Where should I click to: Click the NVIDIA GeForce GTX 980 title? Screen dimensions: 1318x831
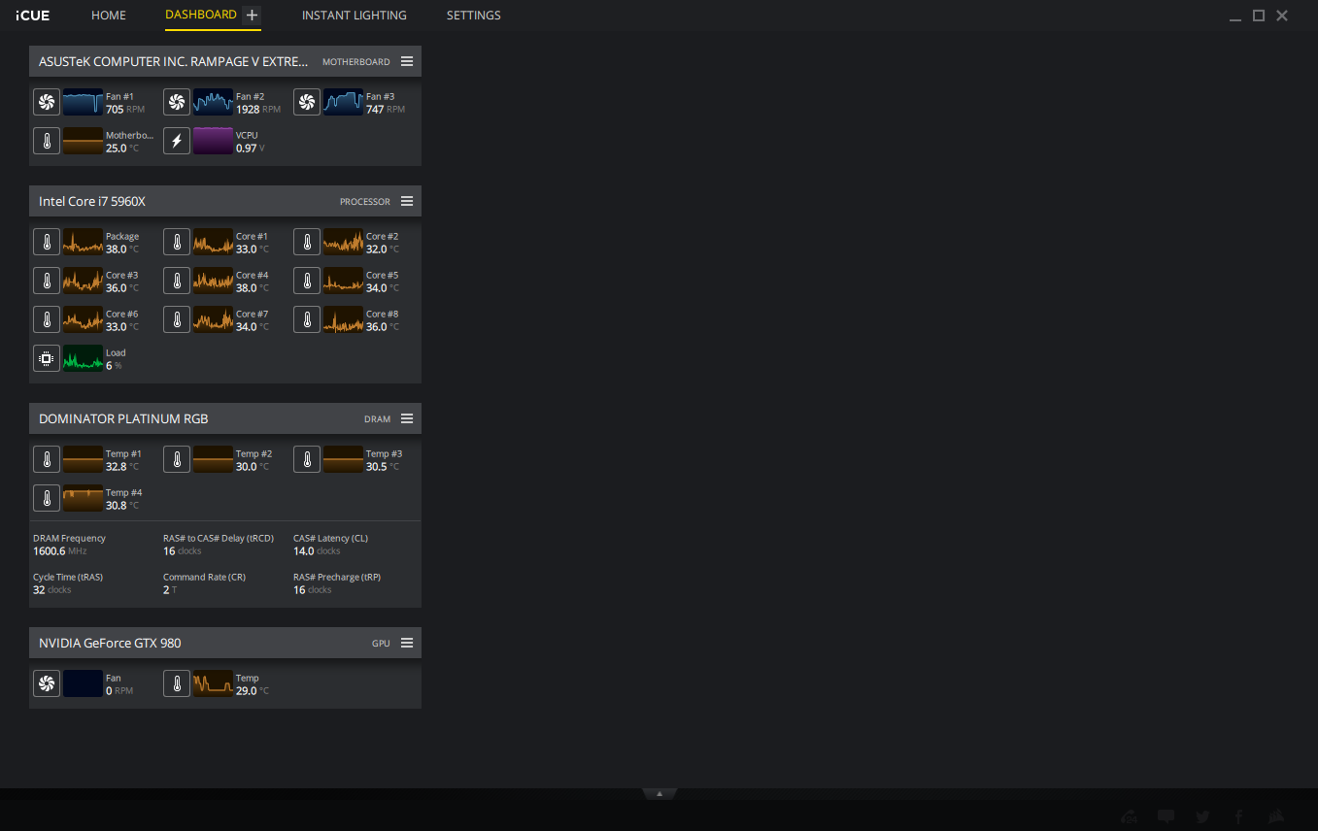(x=110, y=643)
